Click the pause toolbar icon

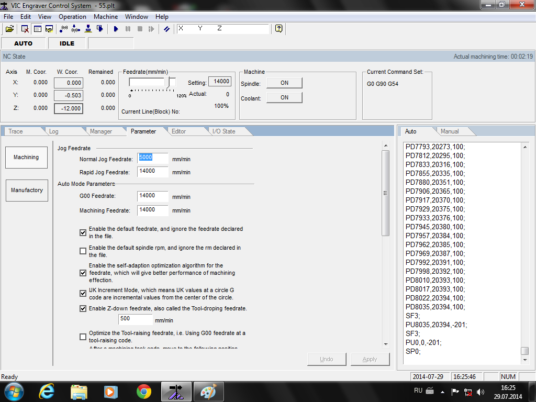(128, 29)
